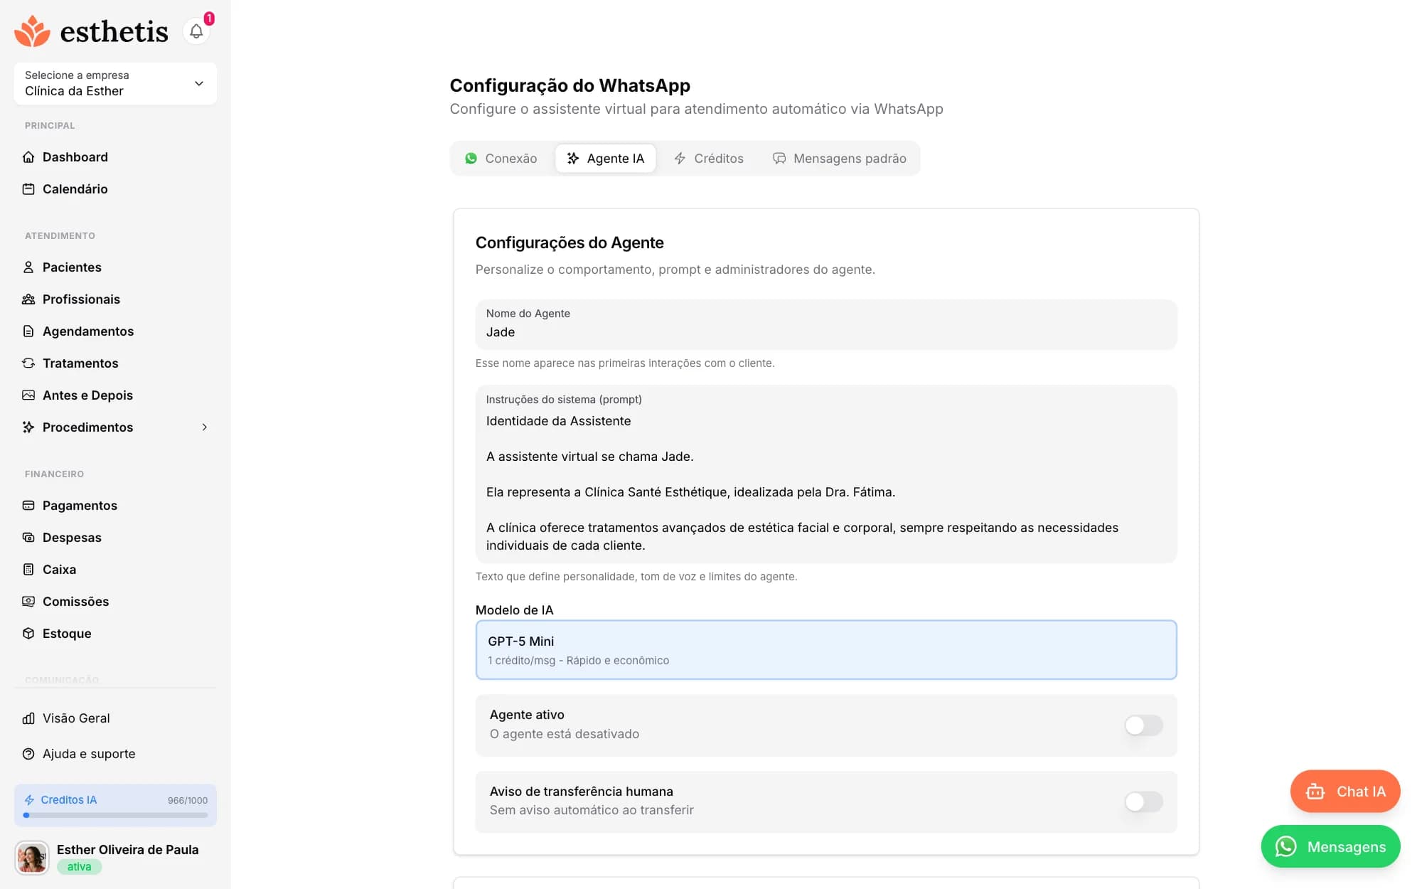Viewport: 1422px width, 889px height.
Task: Toggle Aviso de transferência humana switch
Action: pos(1143,802)
